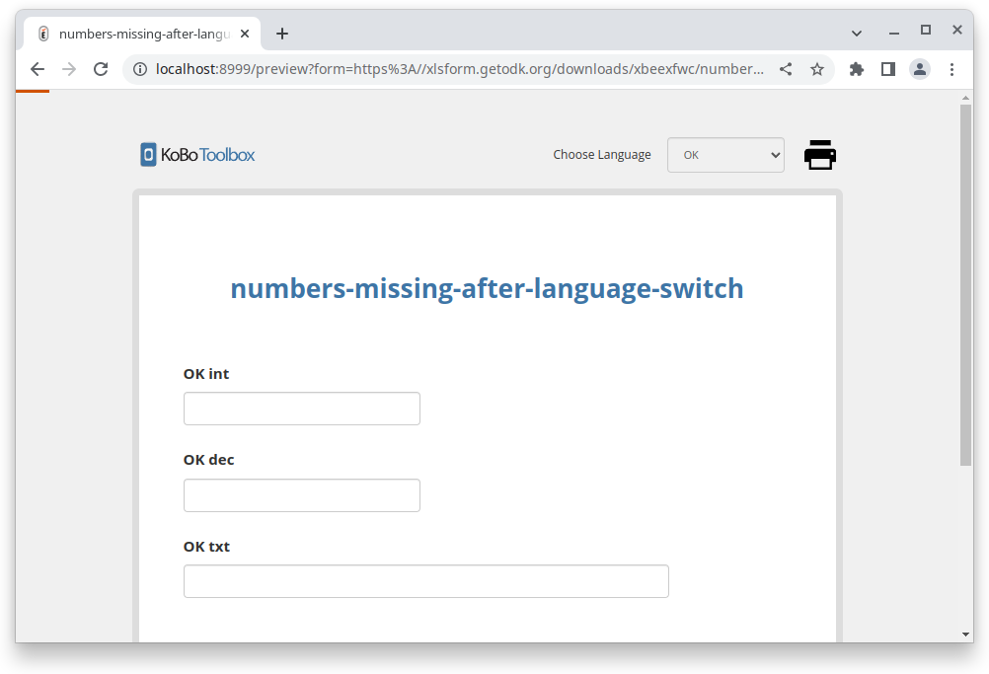
Task: Click the "OK int" label
Action: pos(206,374)
